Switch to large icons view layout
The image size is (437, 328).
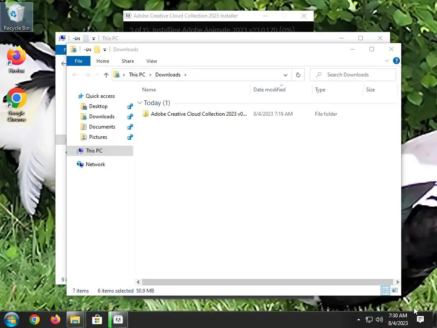point(395,290)
